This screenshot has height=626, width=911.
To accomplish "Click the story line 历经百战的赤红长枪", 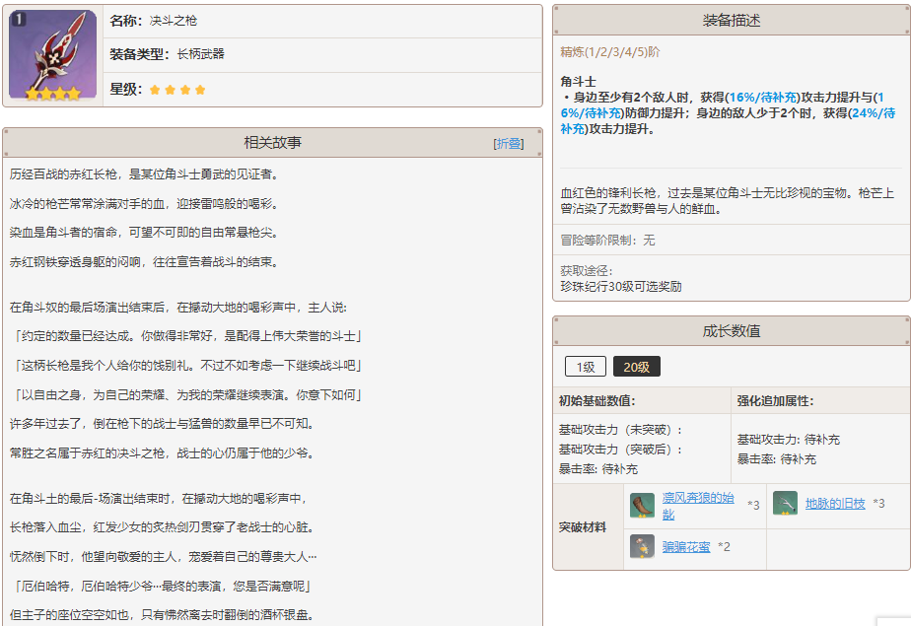I will 145,174.
